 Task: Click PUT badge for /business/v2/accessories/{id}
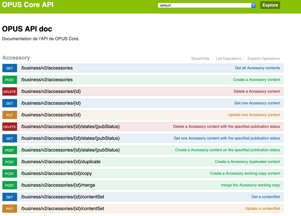click(x=10, y=115)
